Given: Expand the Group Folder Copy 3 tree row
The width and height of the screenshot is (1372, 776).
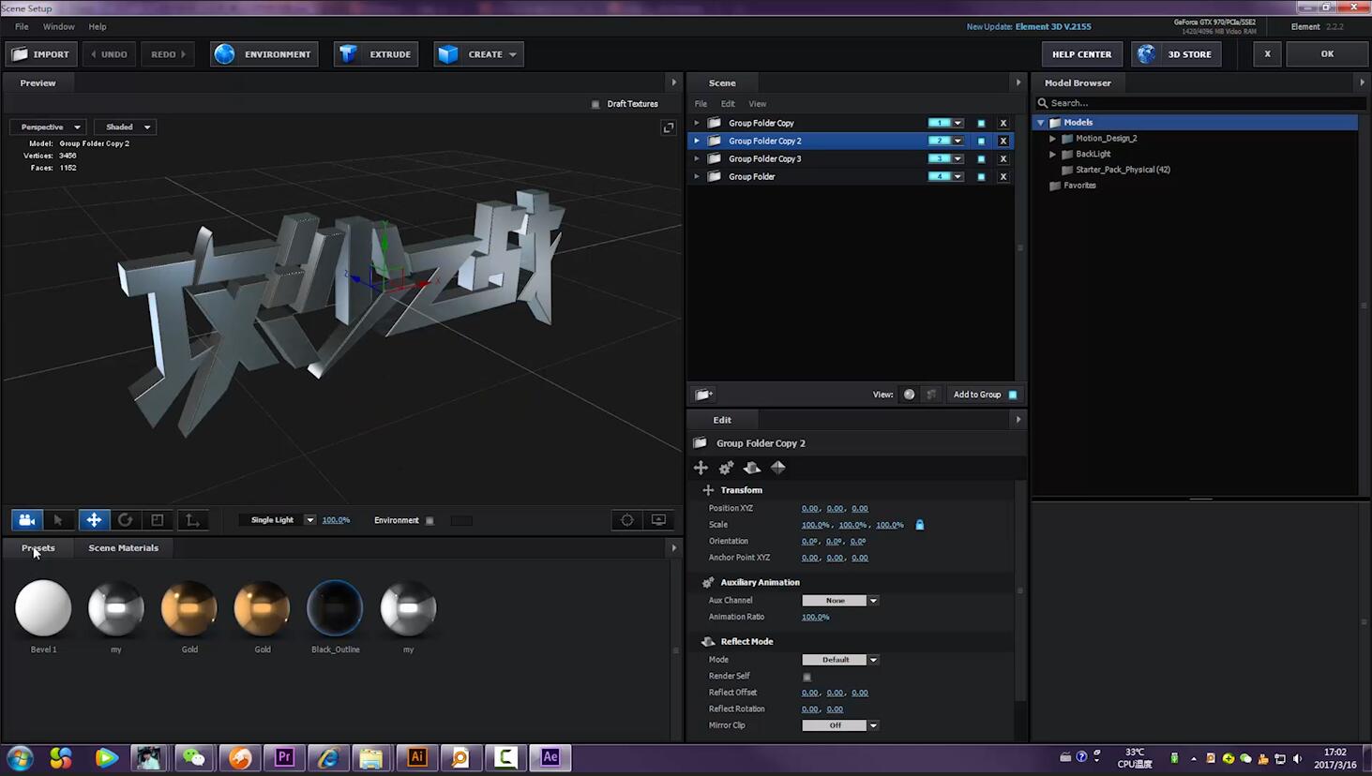Looking at the screenshot, I should tap(697, 158).
